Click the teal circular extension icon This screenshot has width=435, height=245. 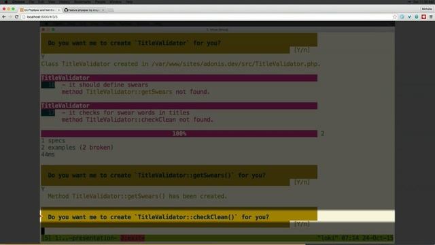417,17
